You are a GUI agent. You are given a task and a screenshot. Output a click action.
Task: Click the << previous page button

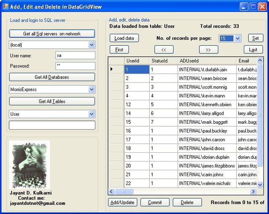(164, 50)
